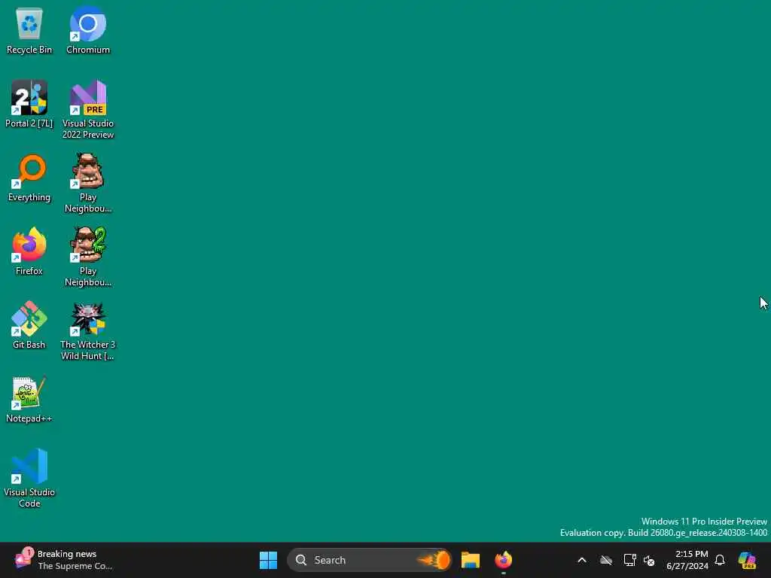Click the taskbar Search box
The height and width of the screenshot is (578, 771).
coord(369,560)
